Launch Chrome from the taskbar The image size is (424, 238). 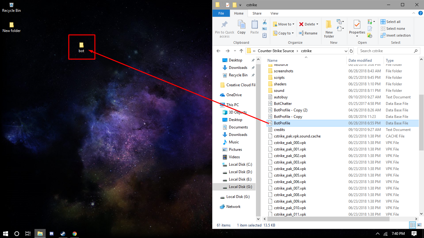[75, 234]
